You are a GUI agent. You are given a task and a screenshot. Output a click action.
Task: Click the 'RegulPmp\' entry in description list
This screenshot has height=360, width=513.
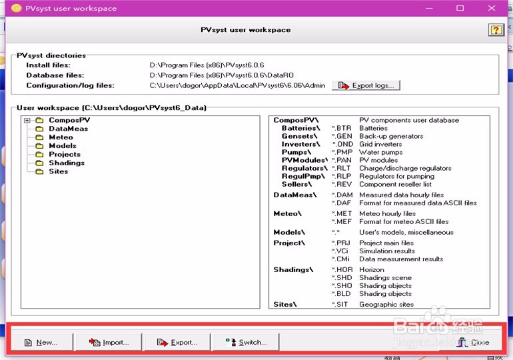(303, 176)
